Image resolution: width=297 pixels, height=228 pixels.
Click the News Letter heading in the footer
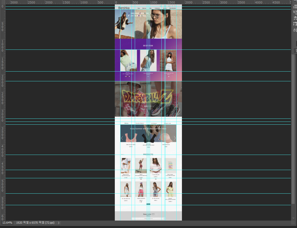click(x=147, y=214)
